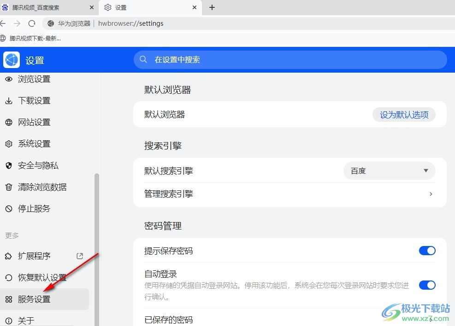
Task: Click the restore icon for 恢复默认设置
Action: click(x=9, y=278)
